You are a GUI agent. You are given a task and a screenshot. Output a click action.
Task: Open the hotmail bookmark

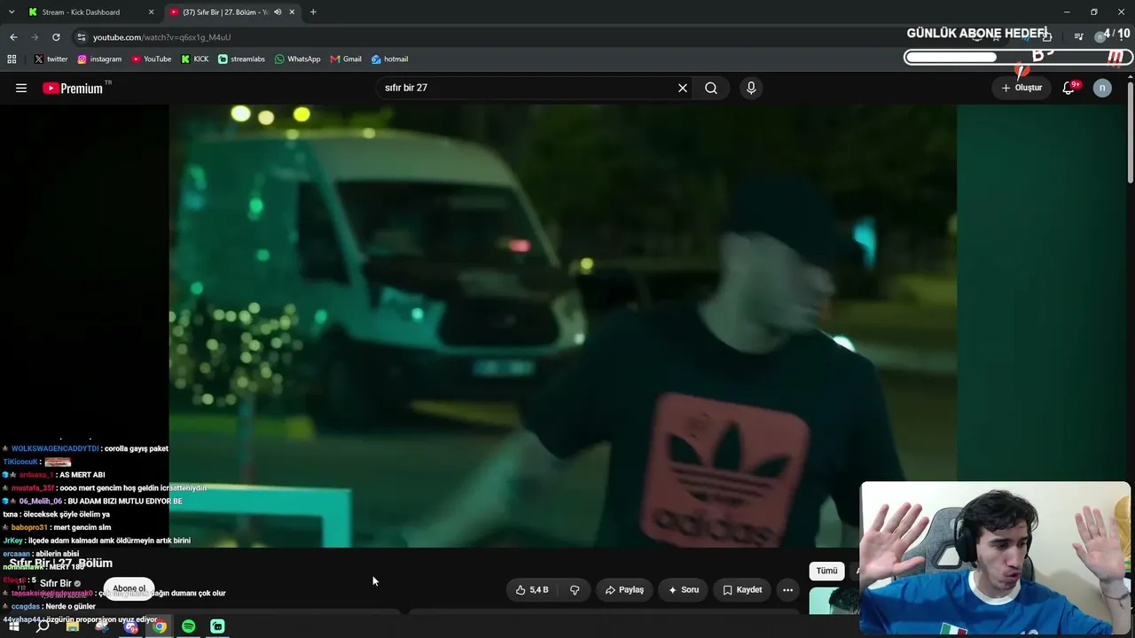[389, 59]
